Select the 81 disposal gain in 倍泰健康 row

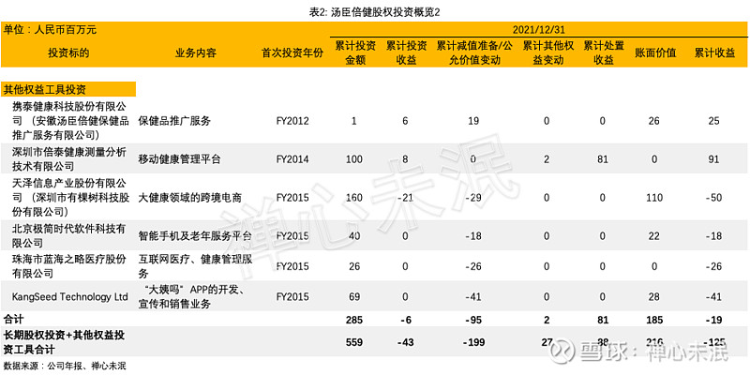603,159
